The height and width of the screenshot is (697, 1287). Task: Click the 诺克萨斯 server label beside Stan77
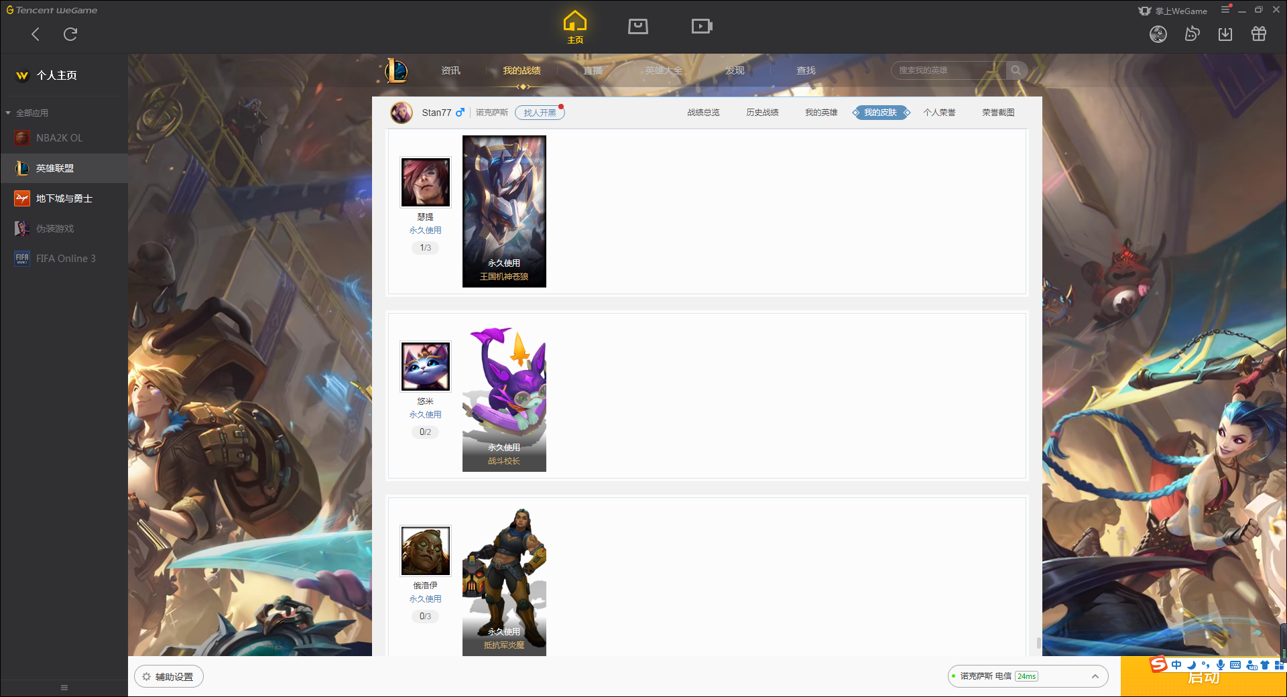[491, 113]
